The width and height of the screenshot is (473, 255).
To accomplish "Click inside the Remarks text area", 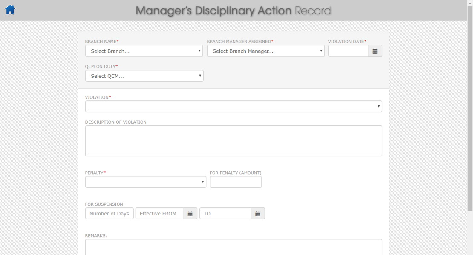I will 233,247.
